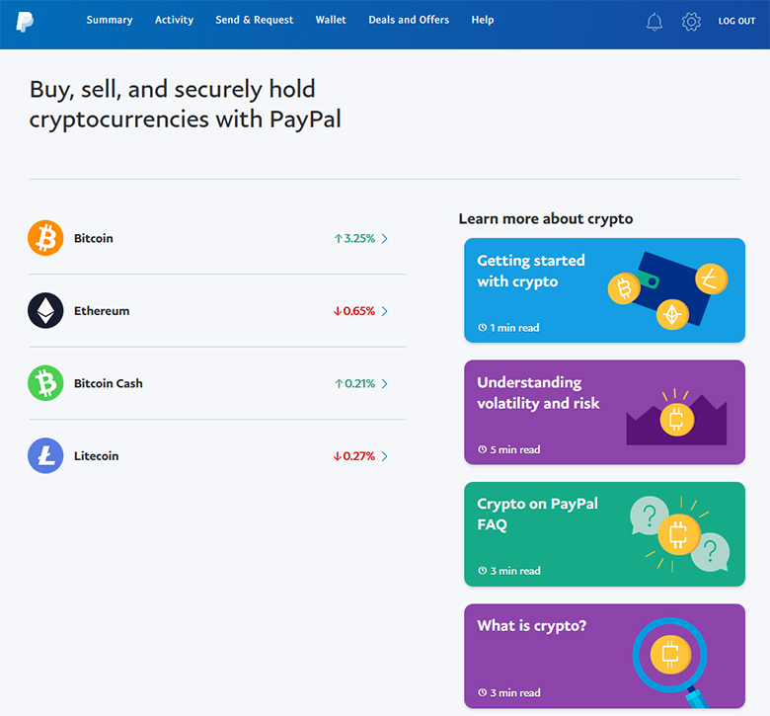This screenshot has width=770, height=716.
Task: Open the Send & Request page
Action: click(255, 20)
